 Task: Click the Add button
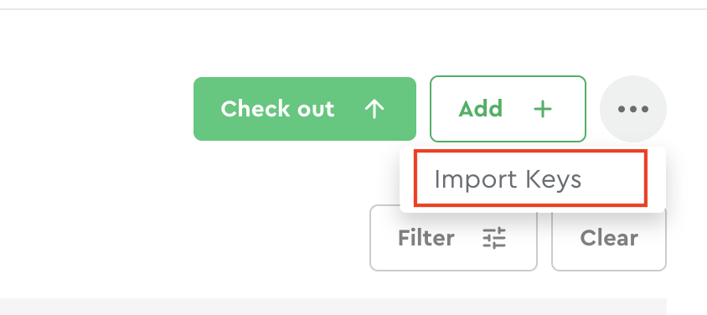(x=508, y=109)
